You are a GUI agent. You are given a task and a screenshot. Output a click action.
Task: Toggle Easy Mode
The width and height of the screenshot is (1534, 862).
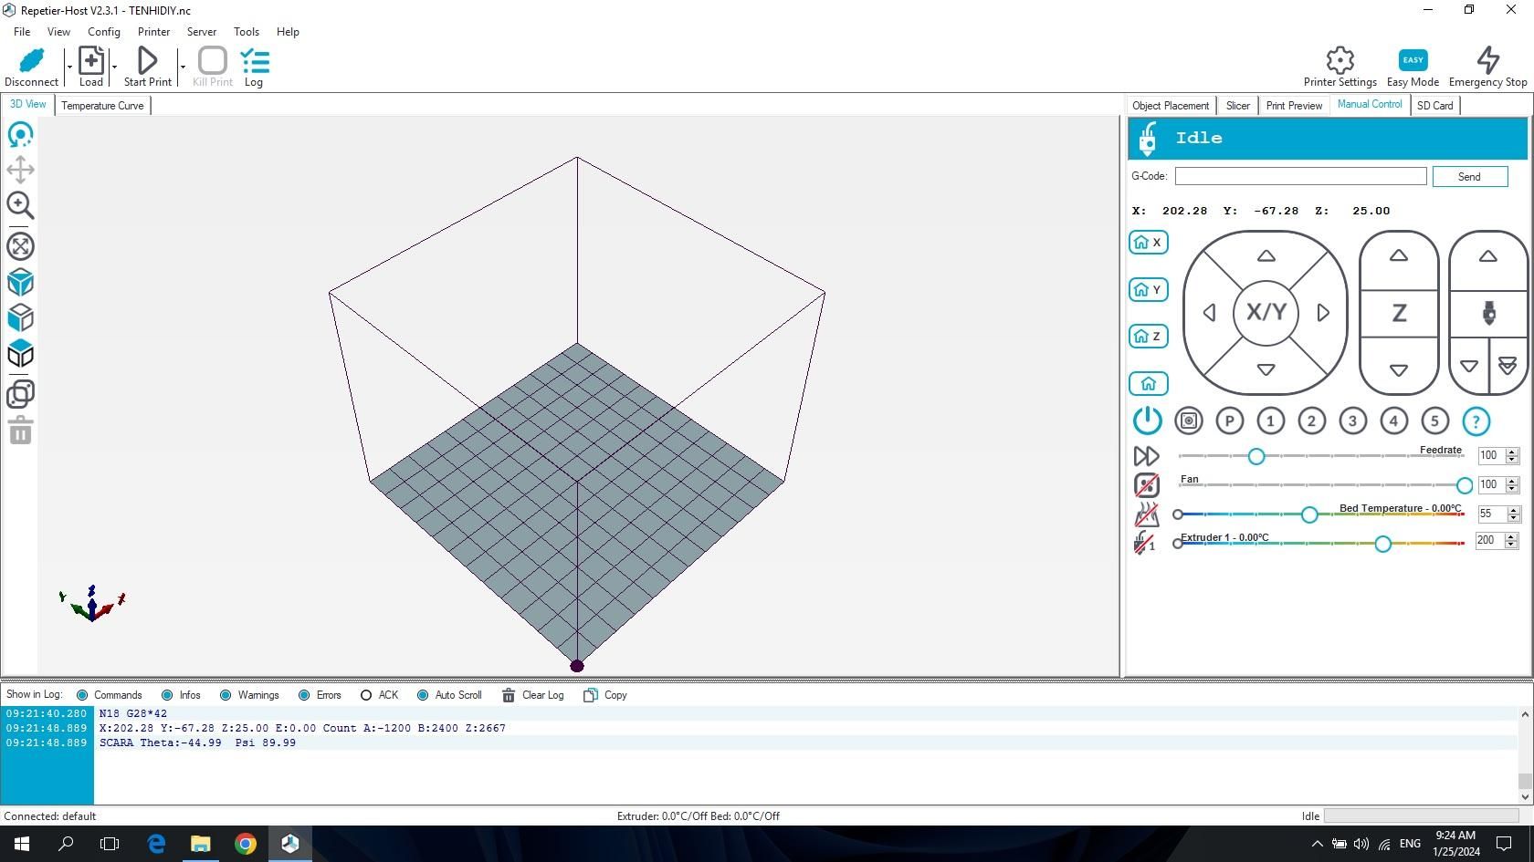point(1413,68)
